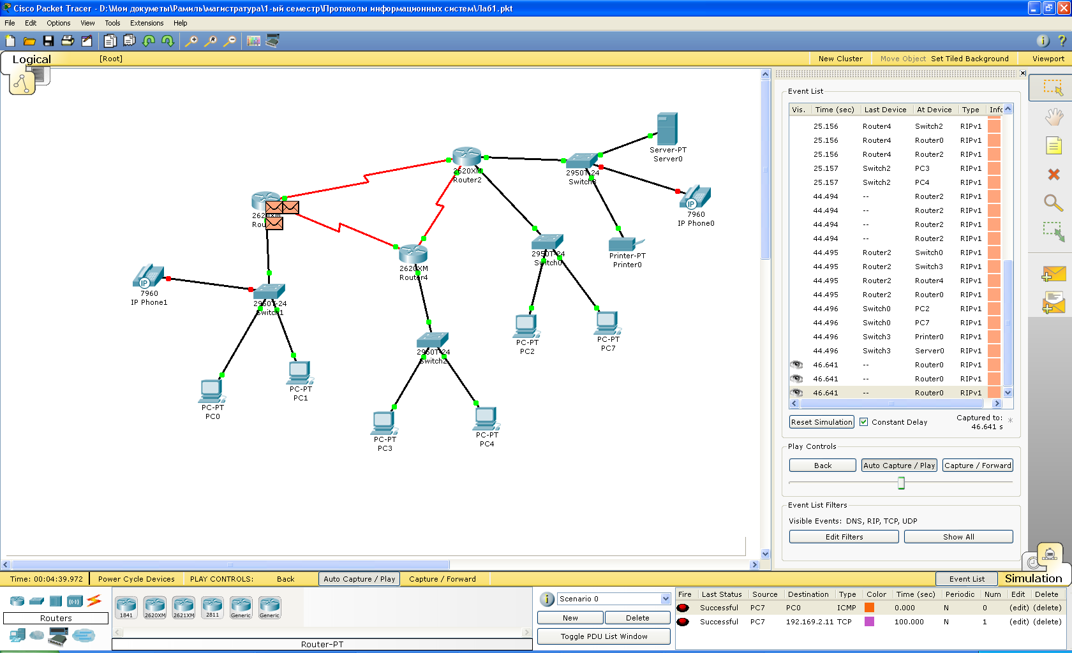Viewport: 1072px width, 653px height.
Task: Click the Event List button in the bottom bar
Action: (967, 579)
